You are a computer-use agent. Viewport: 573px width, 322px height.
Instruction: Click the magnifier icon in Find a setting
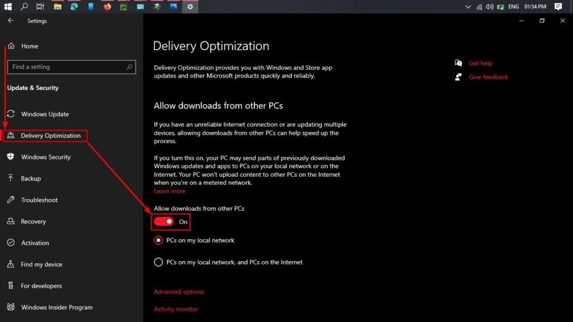tap(129, 67)
